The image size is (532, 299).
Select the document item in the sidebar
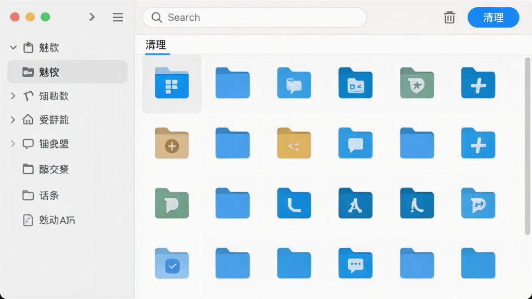pyautogui.click(x=68, y=220)
